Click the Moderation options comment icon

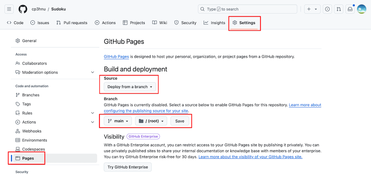pyautogui.click(x=18, y=72)
